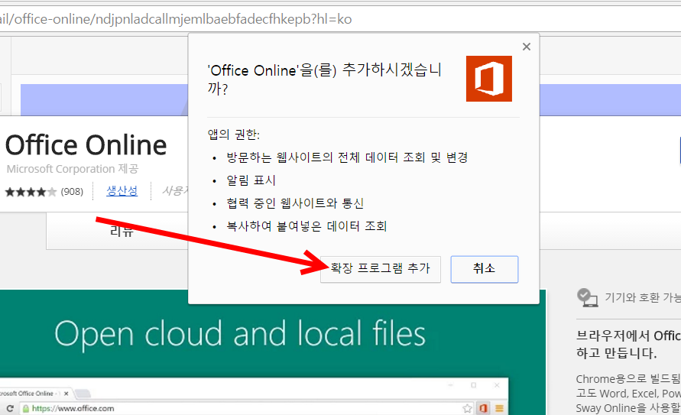
Task: Click the Office logo icon in dialog
Action: 489,79
